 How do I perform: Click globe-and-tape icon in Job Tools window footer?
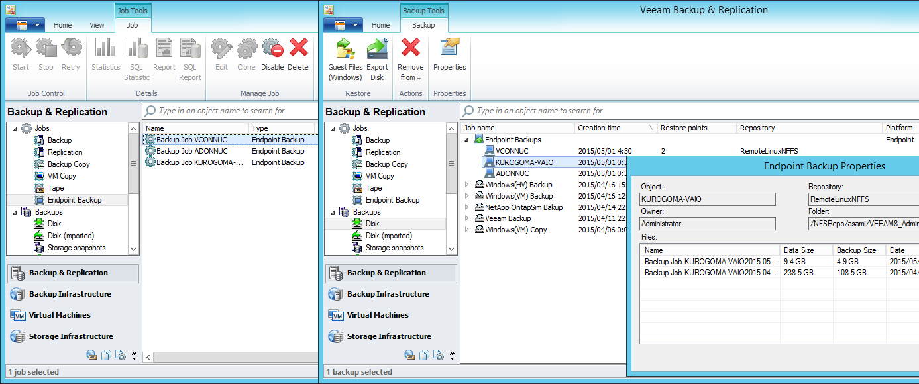click(91, 355)
